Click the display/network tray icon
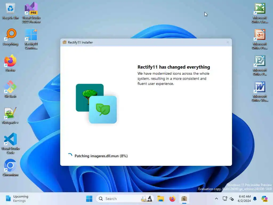The image size is (273, 205). 225,199
